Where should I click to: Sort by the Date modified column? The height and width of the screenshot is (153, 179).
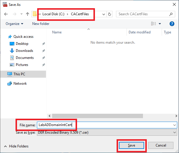139,32
